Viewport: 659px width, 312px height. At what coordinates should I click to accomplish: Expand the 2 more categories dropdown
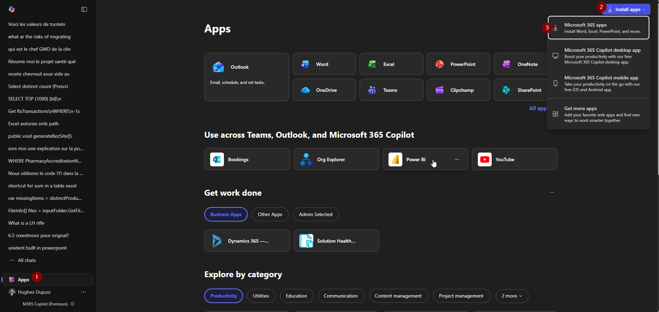[x=512, y=296]
